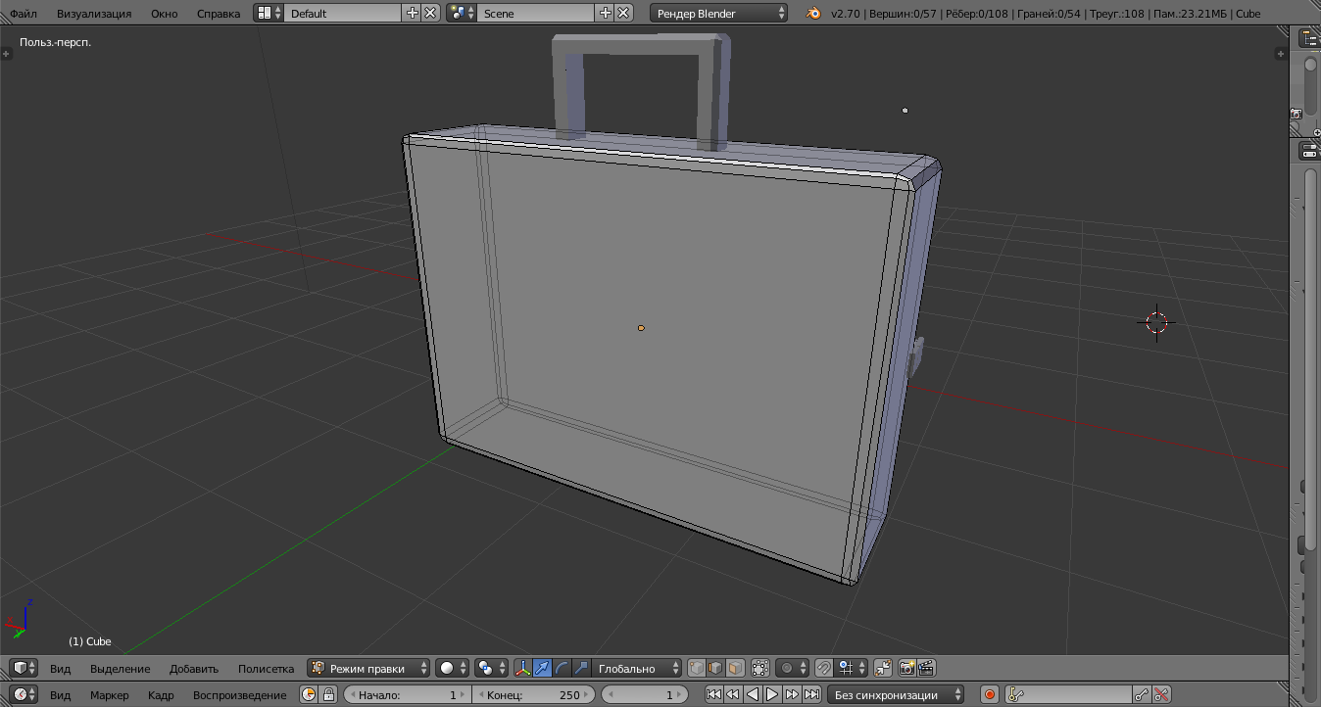Click the rotate manipulator arc icon

coord(562,668)
